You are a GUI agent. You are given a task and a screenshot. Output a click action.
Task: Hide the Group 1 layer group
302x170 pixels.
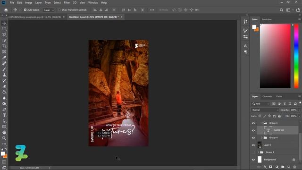[x=253, y=123]
